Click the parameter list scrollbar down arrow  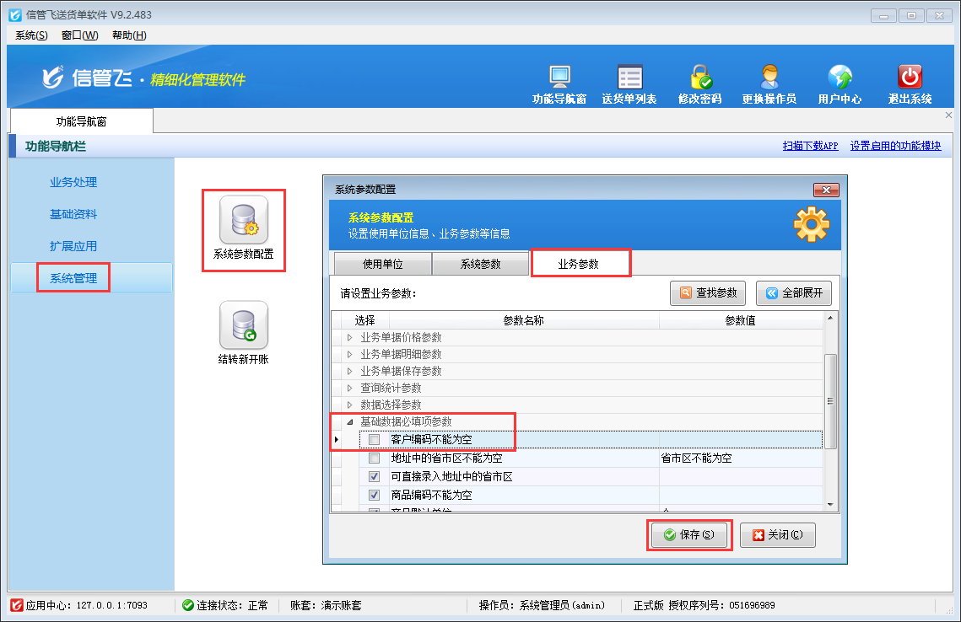(830, 505)
